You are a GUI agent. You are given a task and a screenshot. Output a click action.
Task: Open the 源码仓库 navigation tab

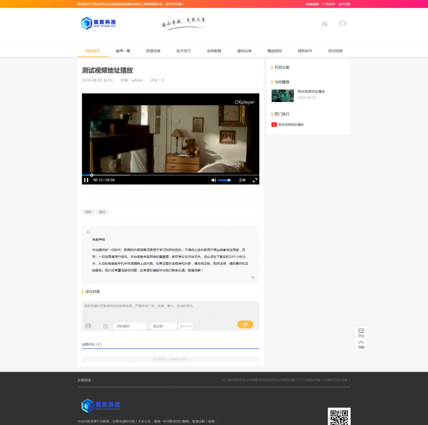(244, 51)
